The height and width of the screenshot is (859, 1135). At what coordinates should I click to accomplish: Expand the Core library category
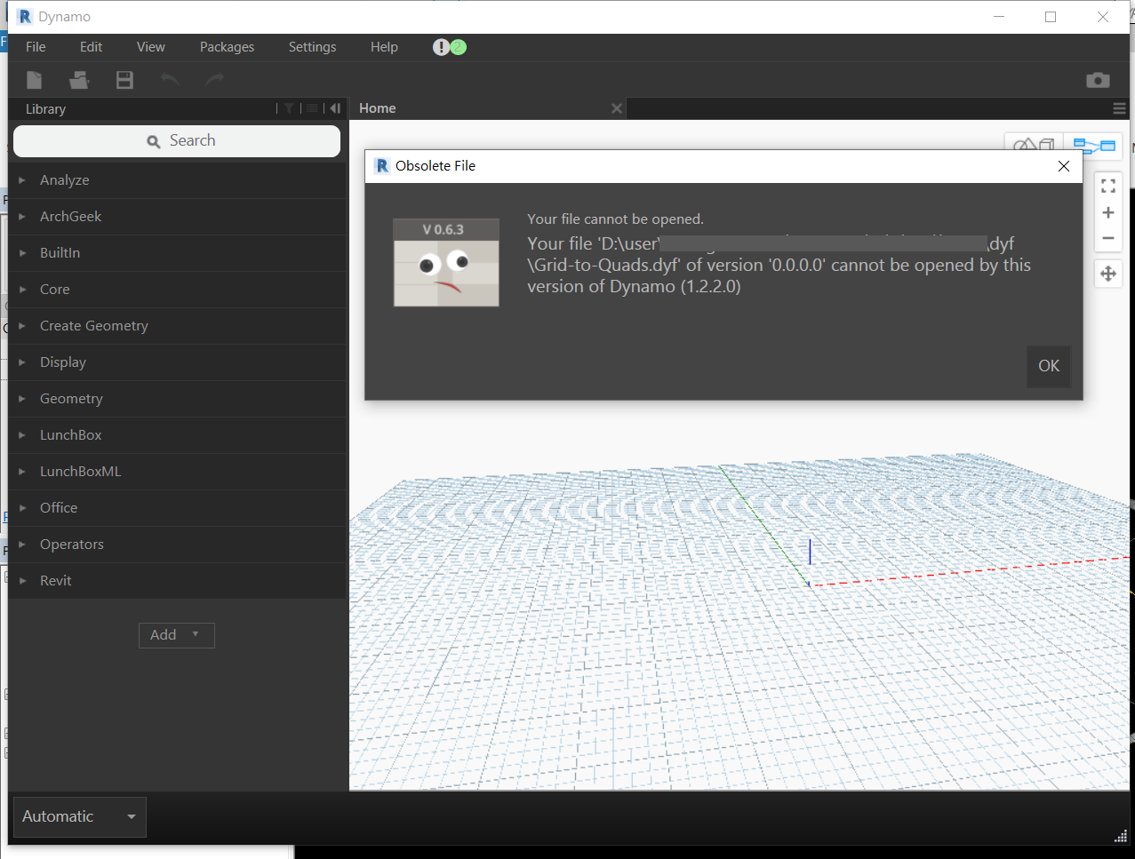click(x=178, y=290)
